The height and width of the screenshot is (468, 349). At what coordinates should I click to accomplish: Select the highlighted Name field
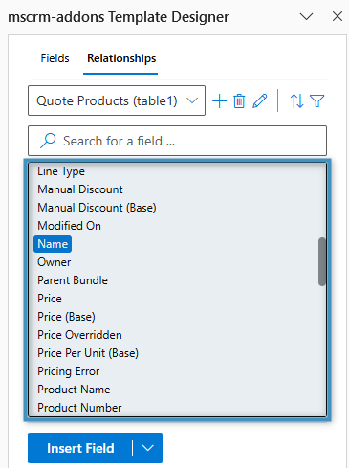click(x=53, y=244)
